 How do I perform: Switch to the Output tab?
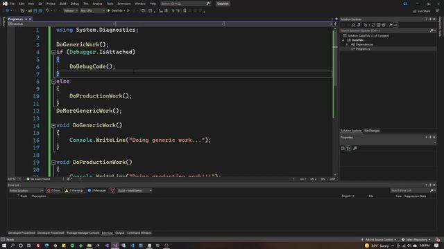[x=119, y=233]
